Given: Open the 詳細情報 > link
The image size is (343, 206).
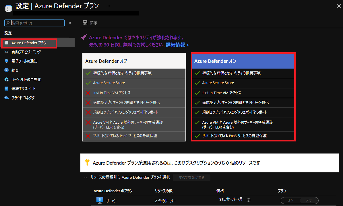Looking at the screenshot, I should (177, 45).
